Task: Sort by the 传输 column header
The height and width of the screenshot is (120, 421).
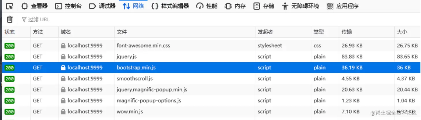Action: pyautogui.click(x=367, y=32)
